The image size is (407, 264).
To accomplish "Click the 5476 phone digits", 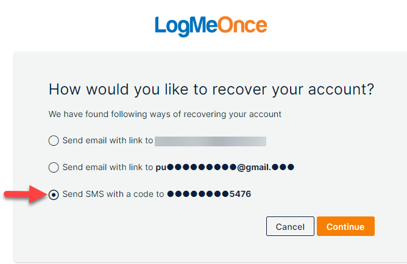I will [240, 194].
